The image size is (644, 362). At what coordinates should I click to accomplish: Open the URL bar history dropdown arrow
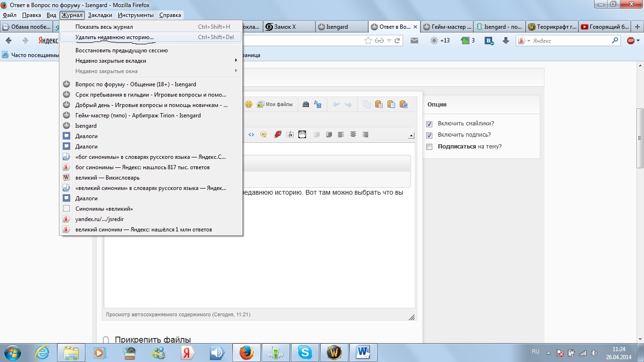coord(389,41)
